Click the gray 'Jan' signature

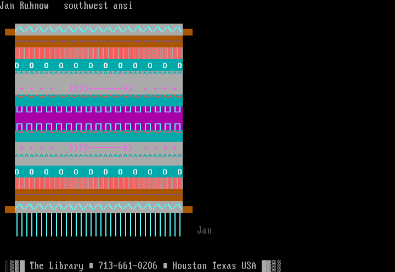coord(205,230)
